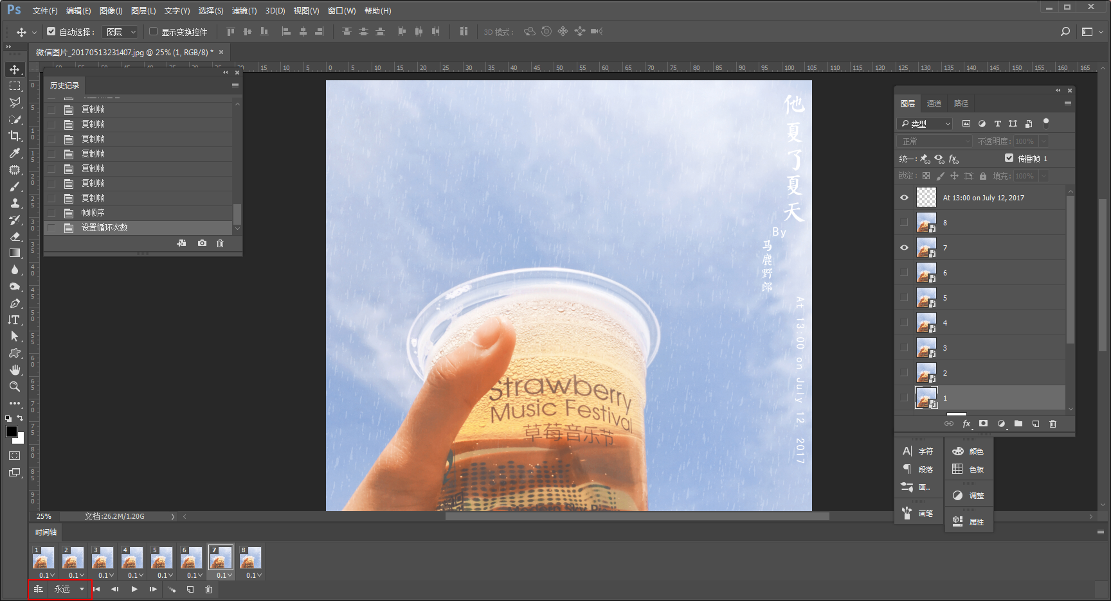Switch to the 通道 tab
This screenshot has height=601, width=1111.
pyautogui.click(x=934, y=103)
